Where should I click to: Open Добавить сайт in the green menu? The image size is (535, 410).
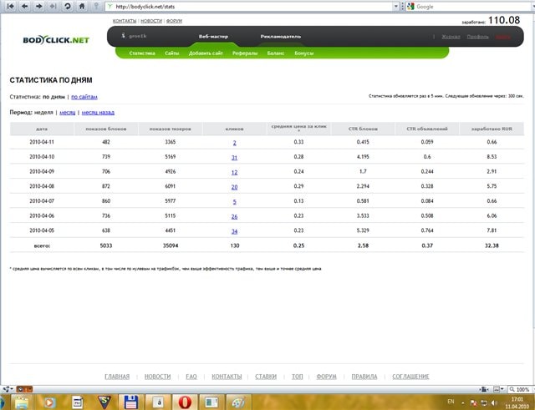[206, 53]
